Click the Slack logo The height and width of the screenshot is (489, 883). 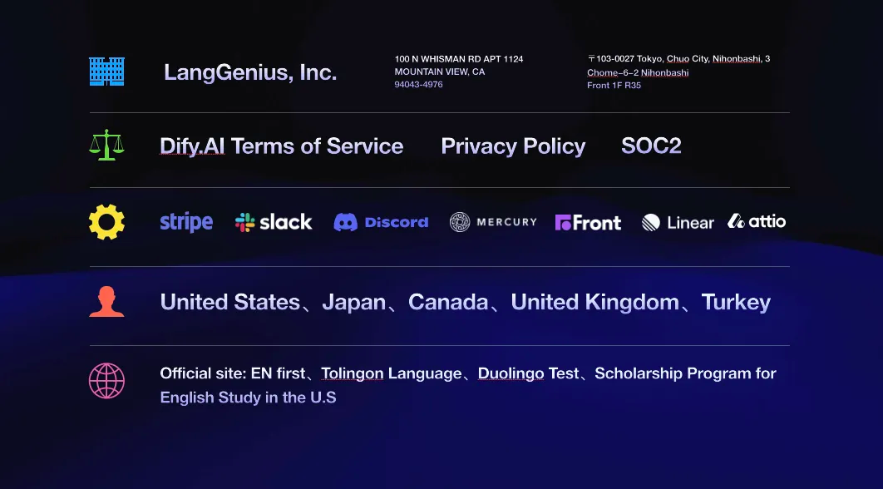click(x=274, y=222)
